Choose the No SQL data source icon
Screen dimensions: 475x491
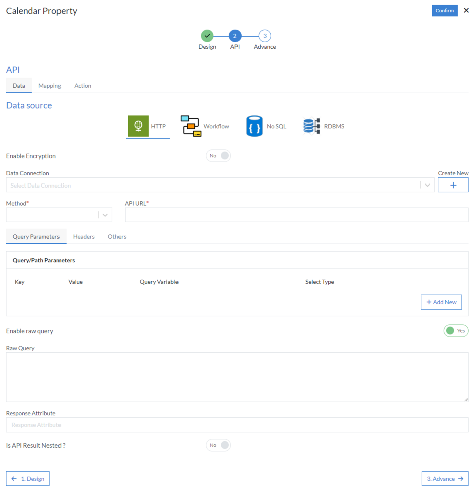click(255, 126)
